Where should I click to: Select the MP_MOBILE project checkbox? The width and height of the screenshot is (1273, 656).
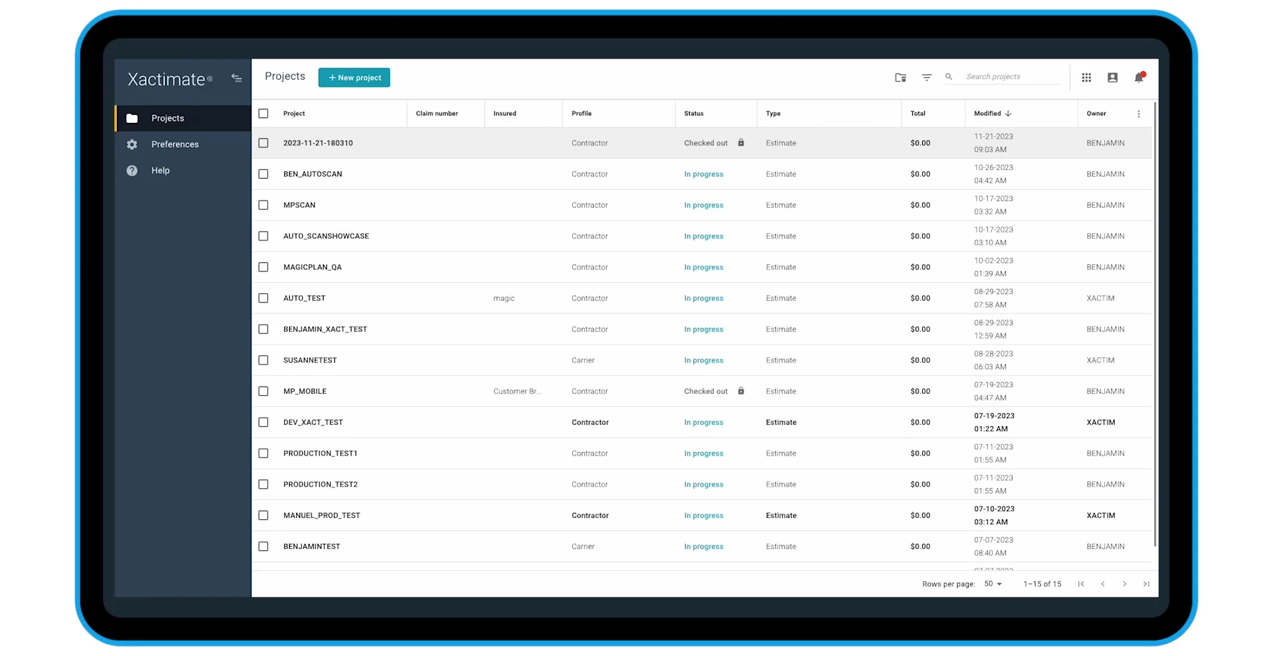pyautogui.click(x=264, y=391)
